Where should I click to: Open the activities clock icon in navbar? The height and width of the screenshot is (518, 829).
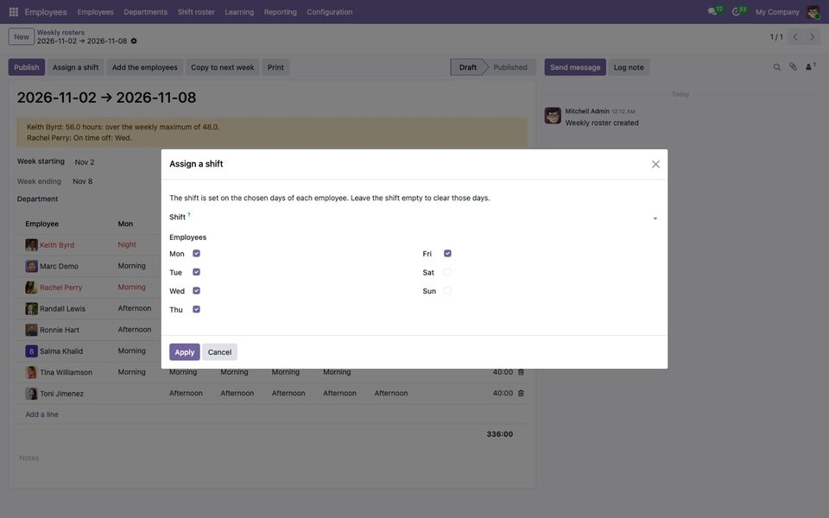coord(736,11)
